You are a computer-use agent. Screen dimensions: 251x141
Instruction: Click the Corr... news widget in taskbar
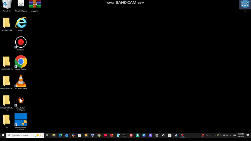pos(206,135)
